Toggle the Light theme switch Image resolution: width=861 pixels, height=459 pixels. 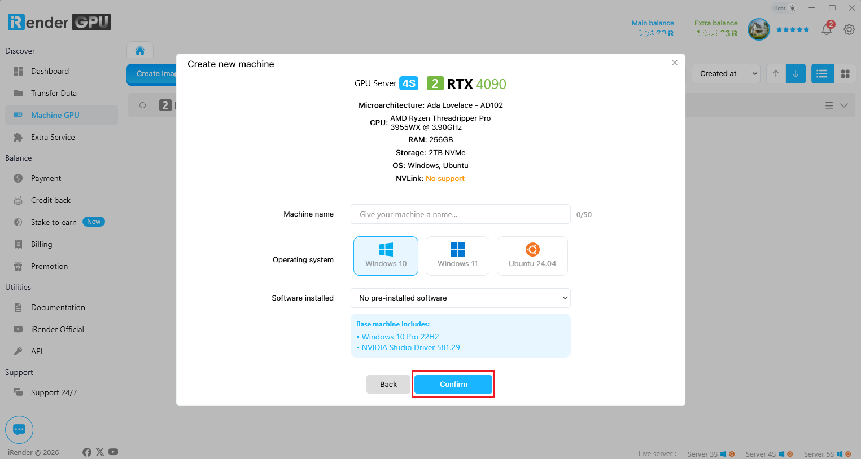pos(785,8)
